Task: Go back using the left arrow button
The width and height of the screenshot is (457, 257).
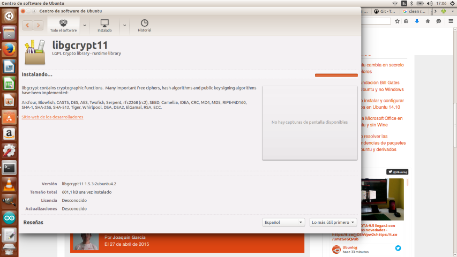Action: pos(27,25)
